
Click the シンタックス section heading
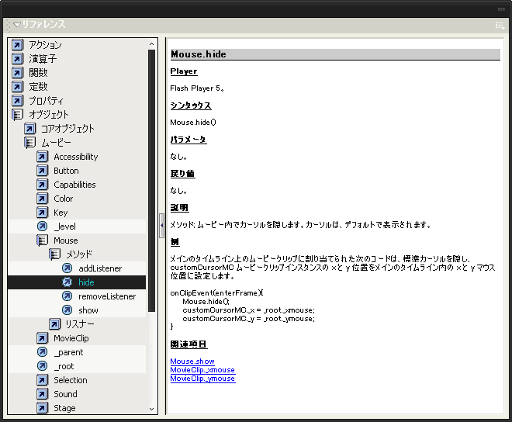click(x=191, y=105)
